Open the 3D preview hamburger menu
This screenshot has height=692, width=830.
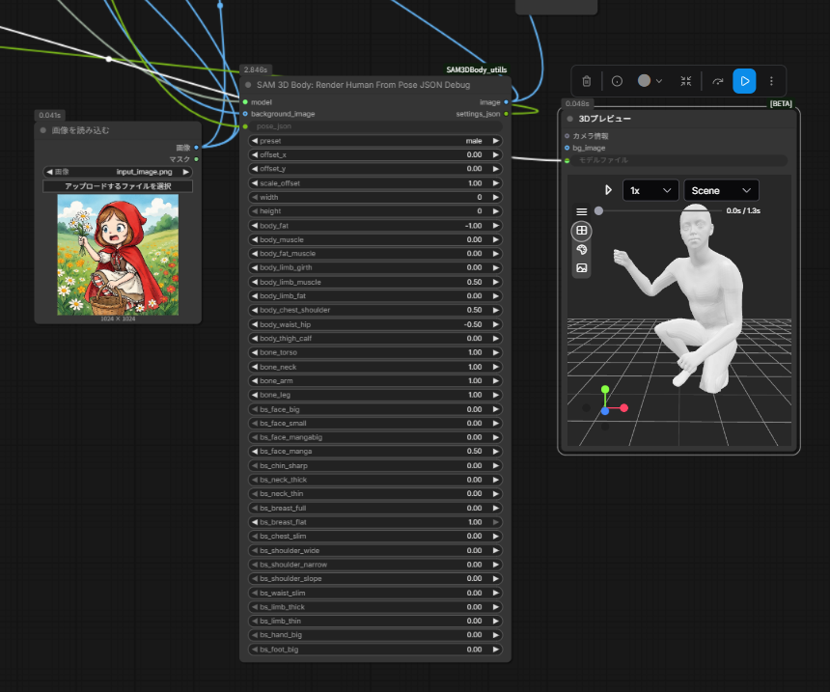581,211
